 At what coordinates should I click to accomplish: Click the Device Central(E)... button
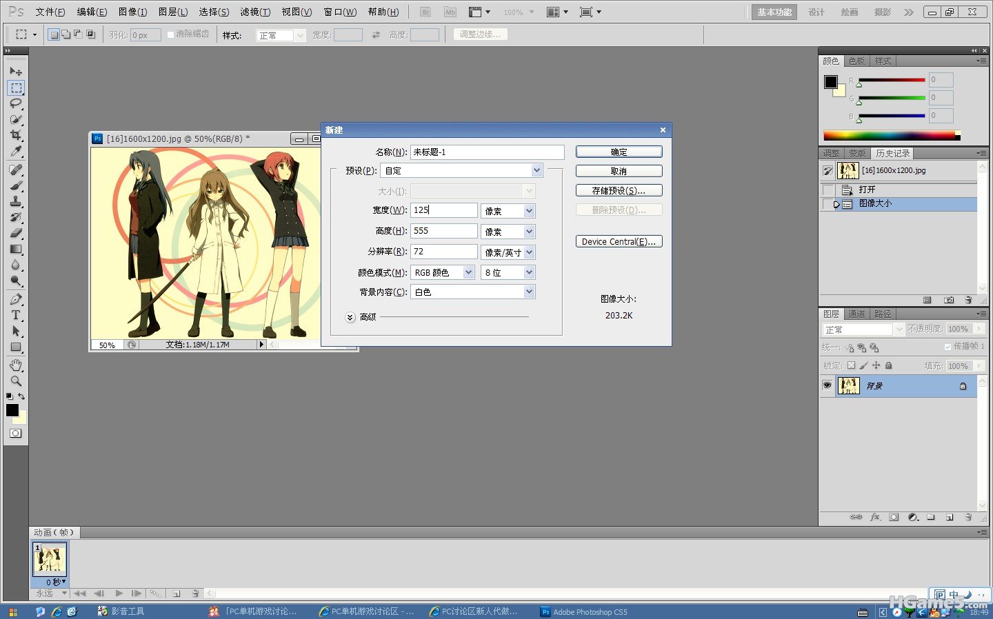coord(619,241)
